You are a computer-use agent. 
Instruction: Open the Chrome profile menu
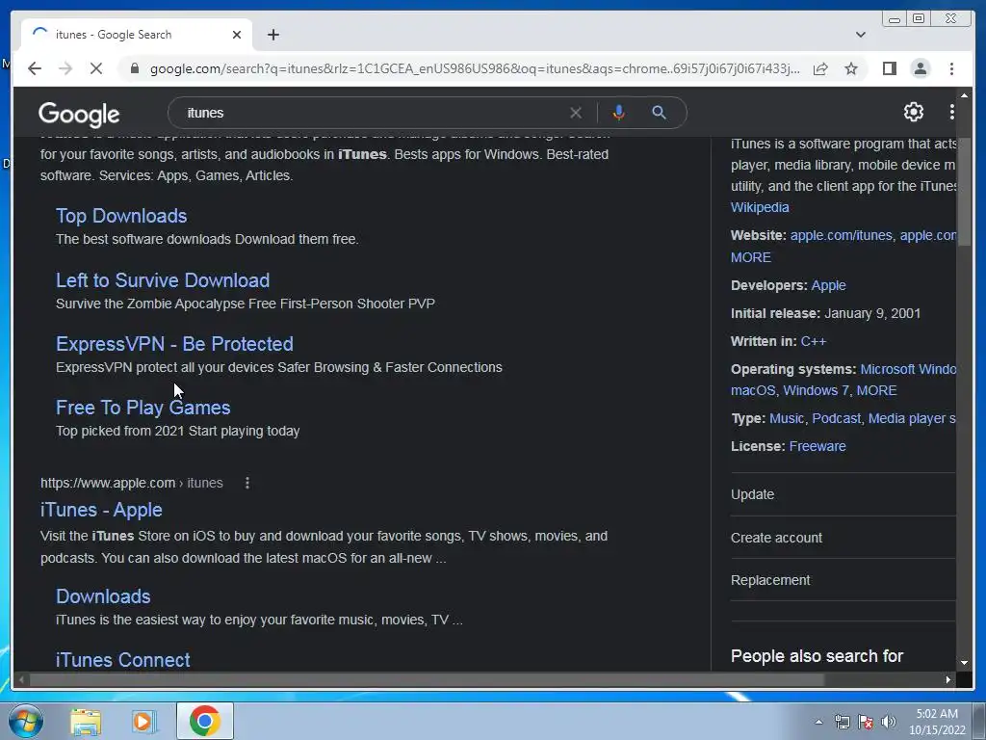[920, 68]
